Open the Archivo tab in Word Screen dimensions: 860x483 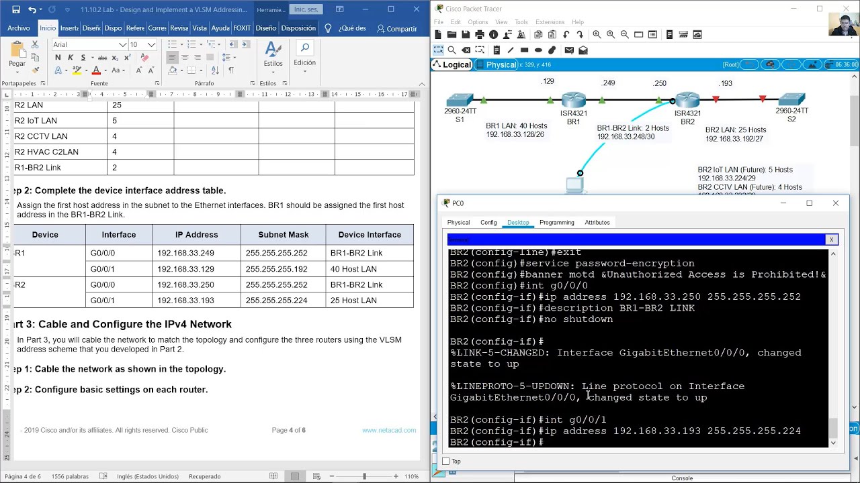[19, 28]
